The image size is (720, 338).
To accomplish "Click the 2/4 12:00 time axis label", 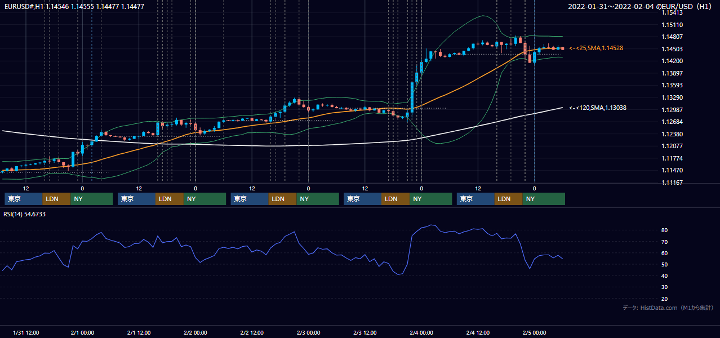I will pyautogui.click(x=478, y=332).
